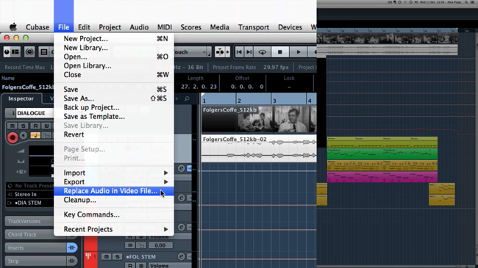
Task: Choose Save as Template
Action: coord(94,116)
